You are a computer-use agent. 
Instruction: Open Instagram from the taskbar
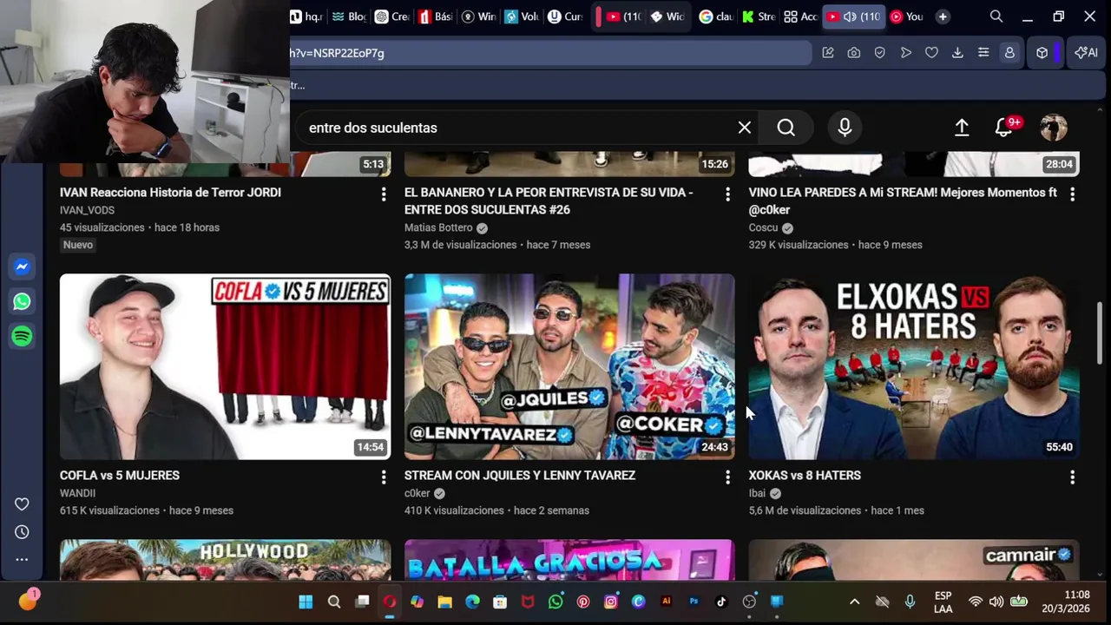pyautogui.click(x=611, y=602)
